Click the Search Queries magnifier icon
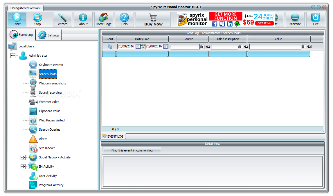The height and width of the screenshot is (196, 333). 33,130
